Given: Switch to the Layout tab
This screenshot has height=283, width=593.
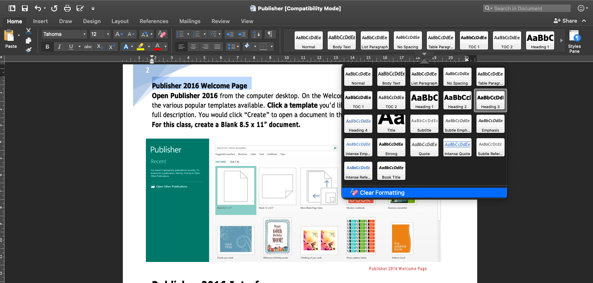Looking at the screenshot, I should pos(120,21).
